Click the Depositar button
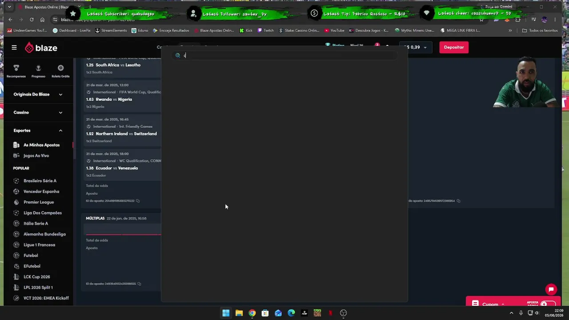The width and height of the screenshot is (569, 320). pyautogui.click(x=454, y=47)
